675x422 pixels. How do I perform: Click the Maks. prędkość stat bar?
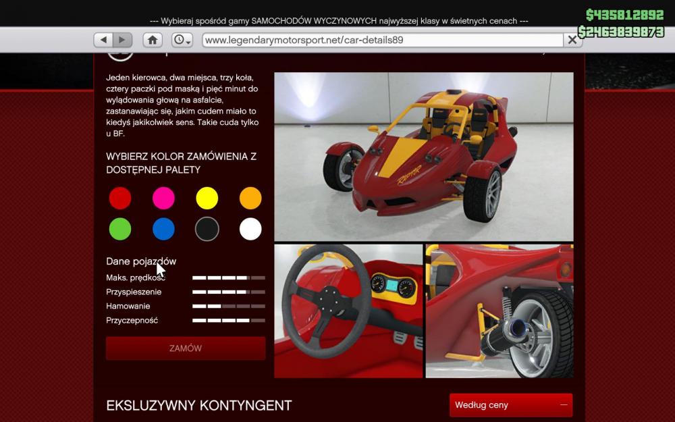tap(229, 278)
